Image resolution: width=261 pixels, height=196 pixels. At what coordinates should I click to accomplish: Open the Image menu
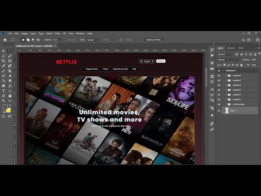click(x=24, y=34)
